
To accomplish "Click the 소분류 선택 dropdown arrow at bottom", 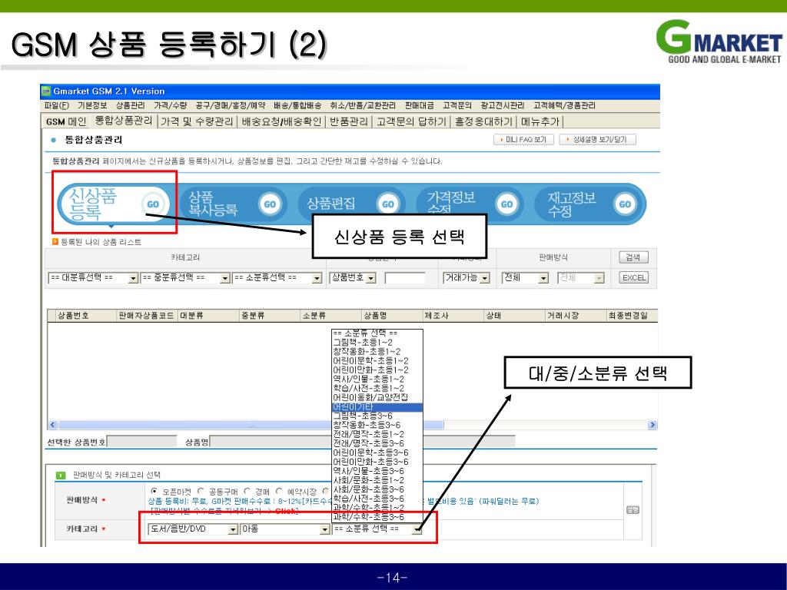I will point(417,529).
